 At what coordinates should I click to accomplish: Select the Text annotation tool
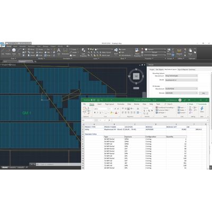(59, 51)
